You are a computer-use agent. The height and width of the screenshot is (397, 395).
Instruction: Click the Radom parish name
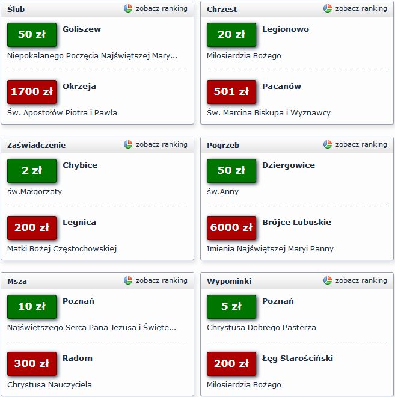click(78, 359)
